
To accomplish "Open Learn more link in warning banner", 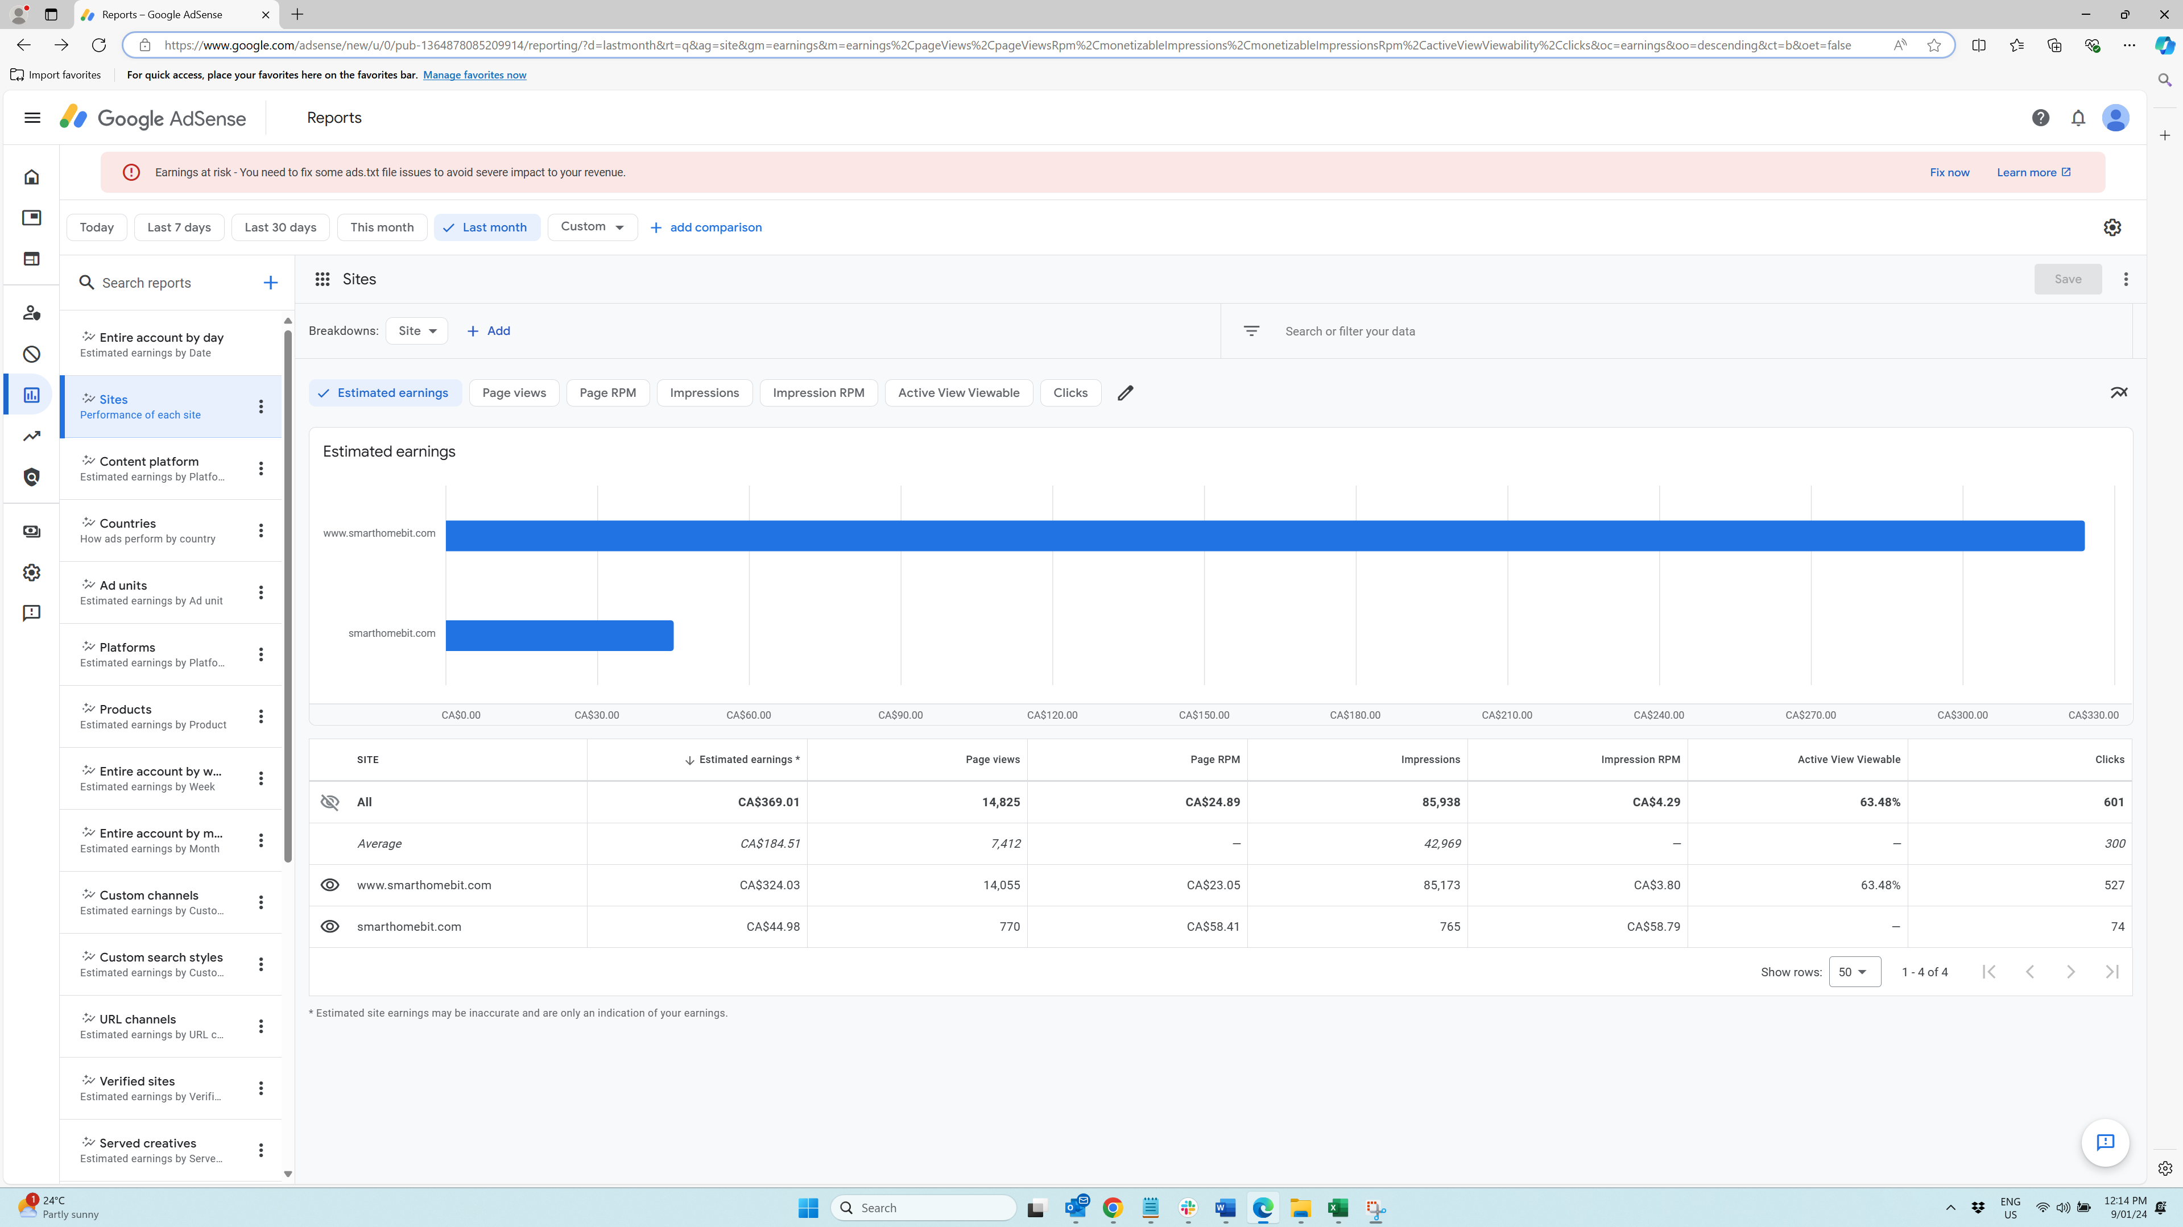I will 2034,173.
